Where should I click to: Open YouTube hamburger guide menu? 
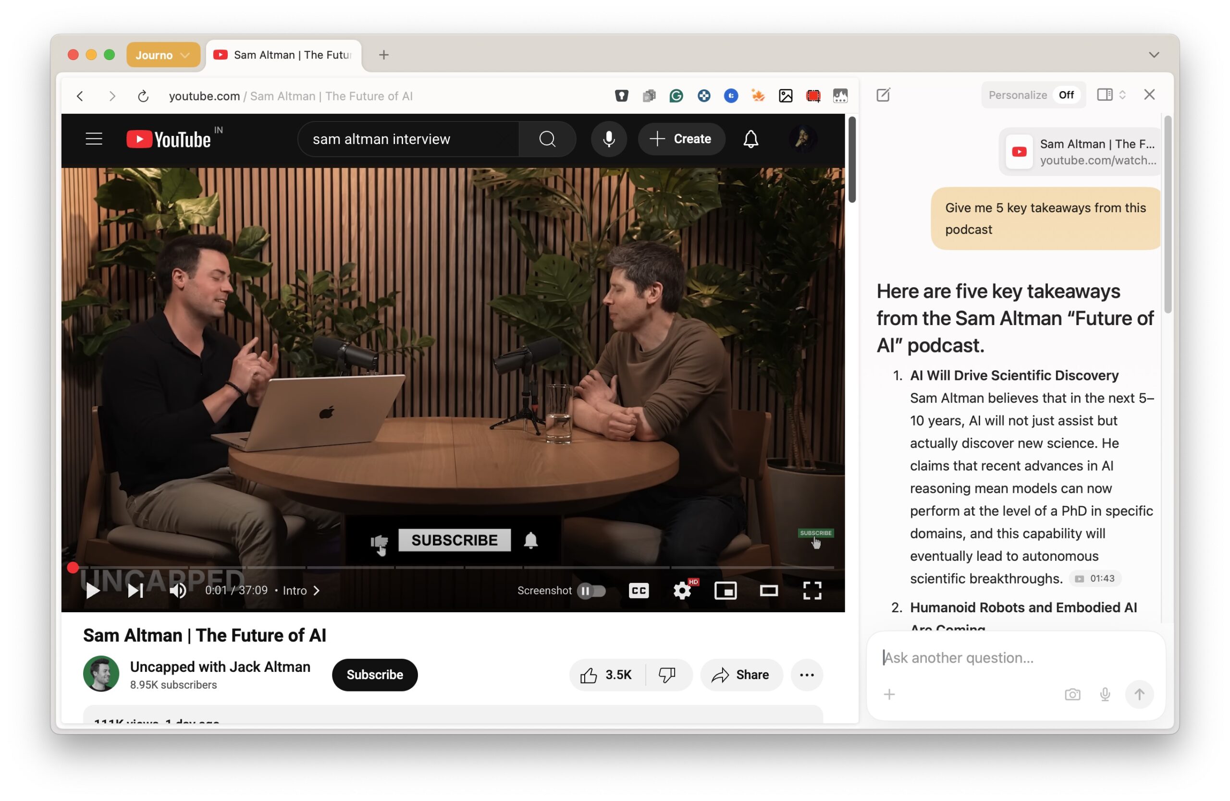(x=94, y=139)
